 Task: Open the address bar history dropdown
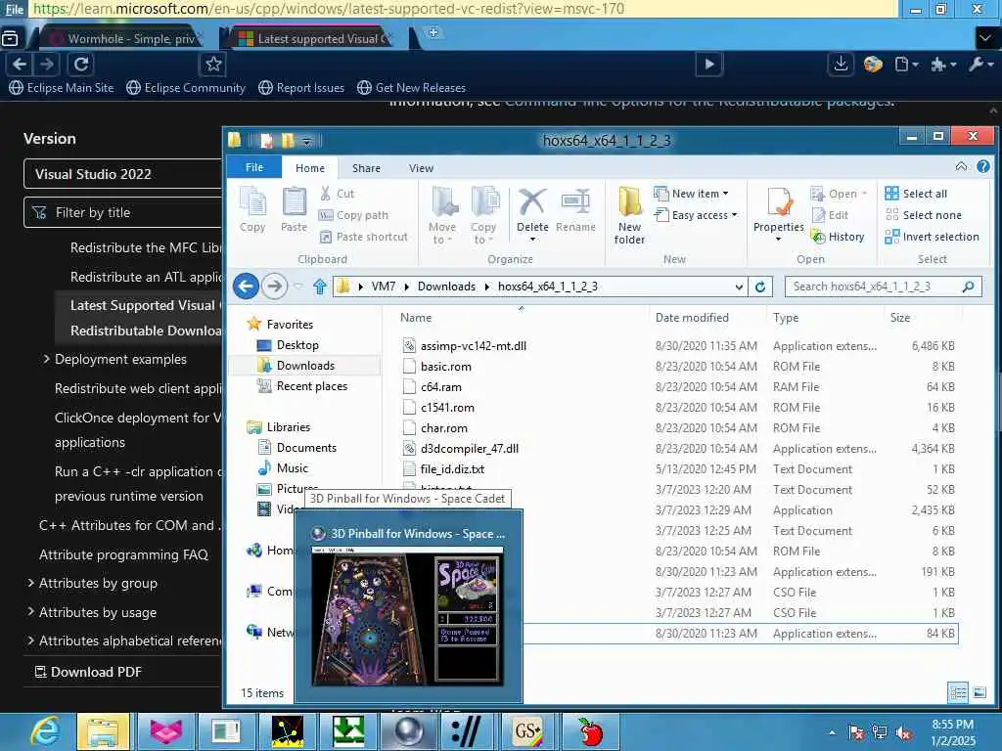coord(739,287)
